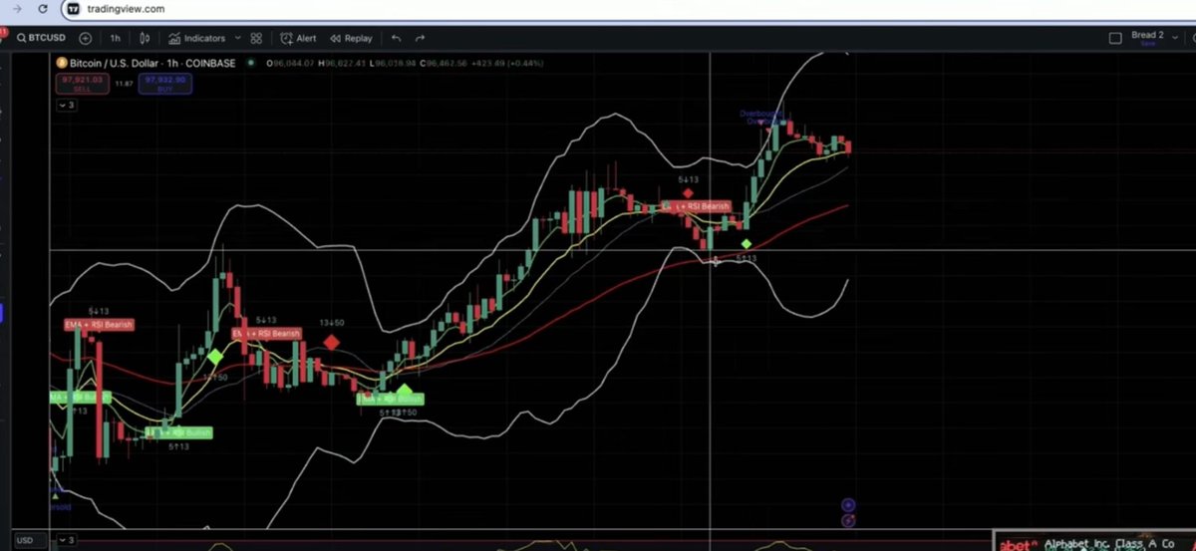The width and height of the screenshot is (1196, 551).
Task: Click the blue BUY price button
Action: coord(167,83)
